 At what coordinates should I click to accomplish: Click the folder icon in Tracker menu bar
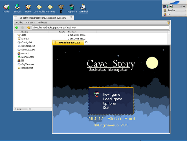168,23
